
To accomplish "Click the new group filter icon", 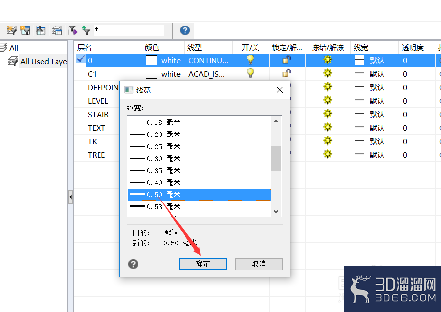I will (25, 30).
